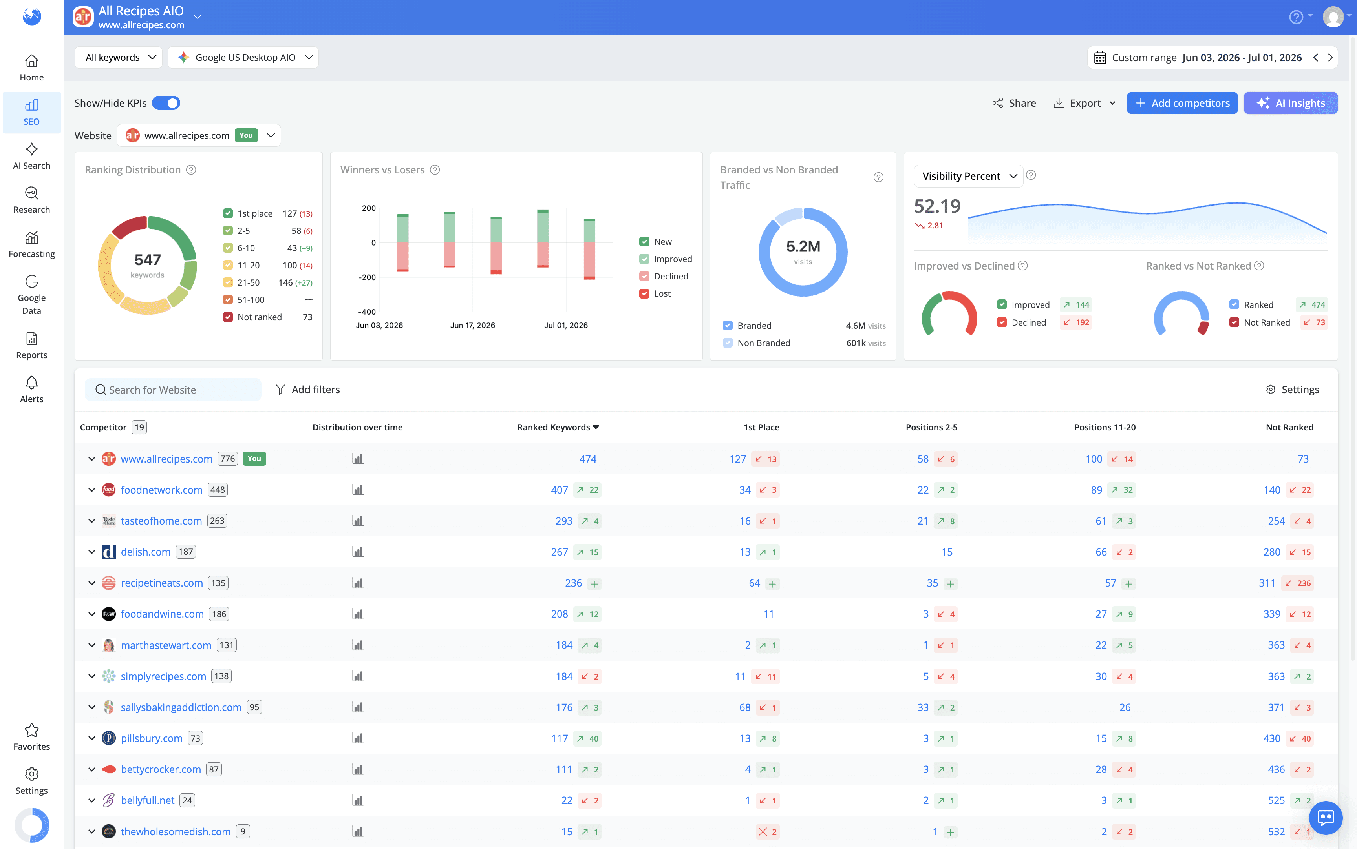1357x849 pixels.
Task: Open Alerts bell in sidebar
Action: pyautogui.click(x=31, y=390)
